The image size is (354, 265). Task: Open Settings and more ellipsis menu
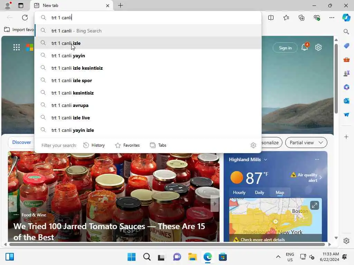point(332,18)
